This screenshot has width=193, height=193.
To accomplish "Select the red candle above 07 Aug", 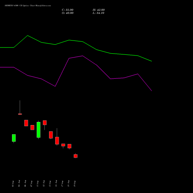I will click(32, 127).
